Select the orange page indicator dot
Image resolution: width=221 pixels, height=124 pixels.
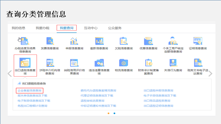[x=109, y=113]
